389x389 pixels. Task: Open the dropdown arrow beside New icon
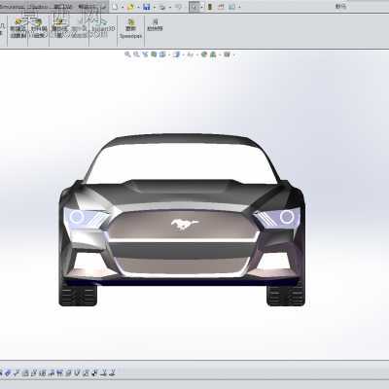(123, 7)
